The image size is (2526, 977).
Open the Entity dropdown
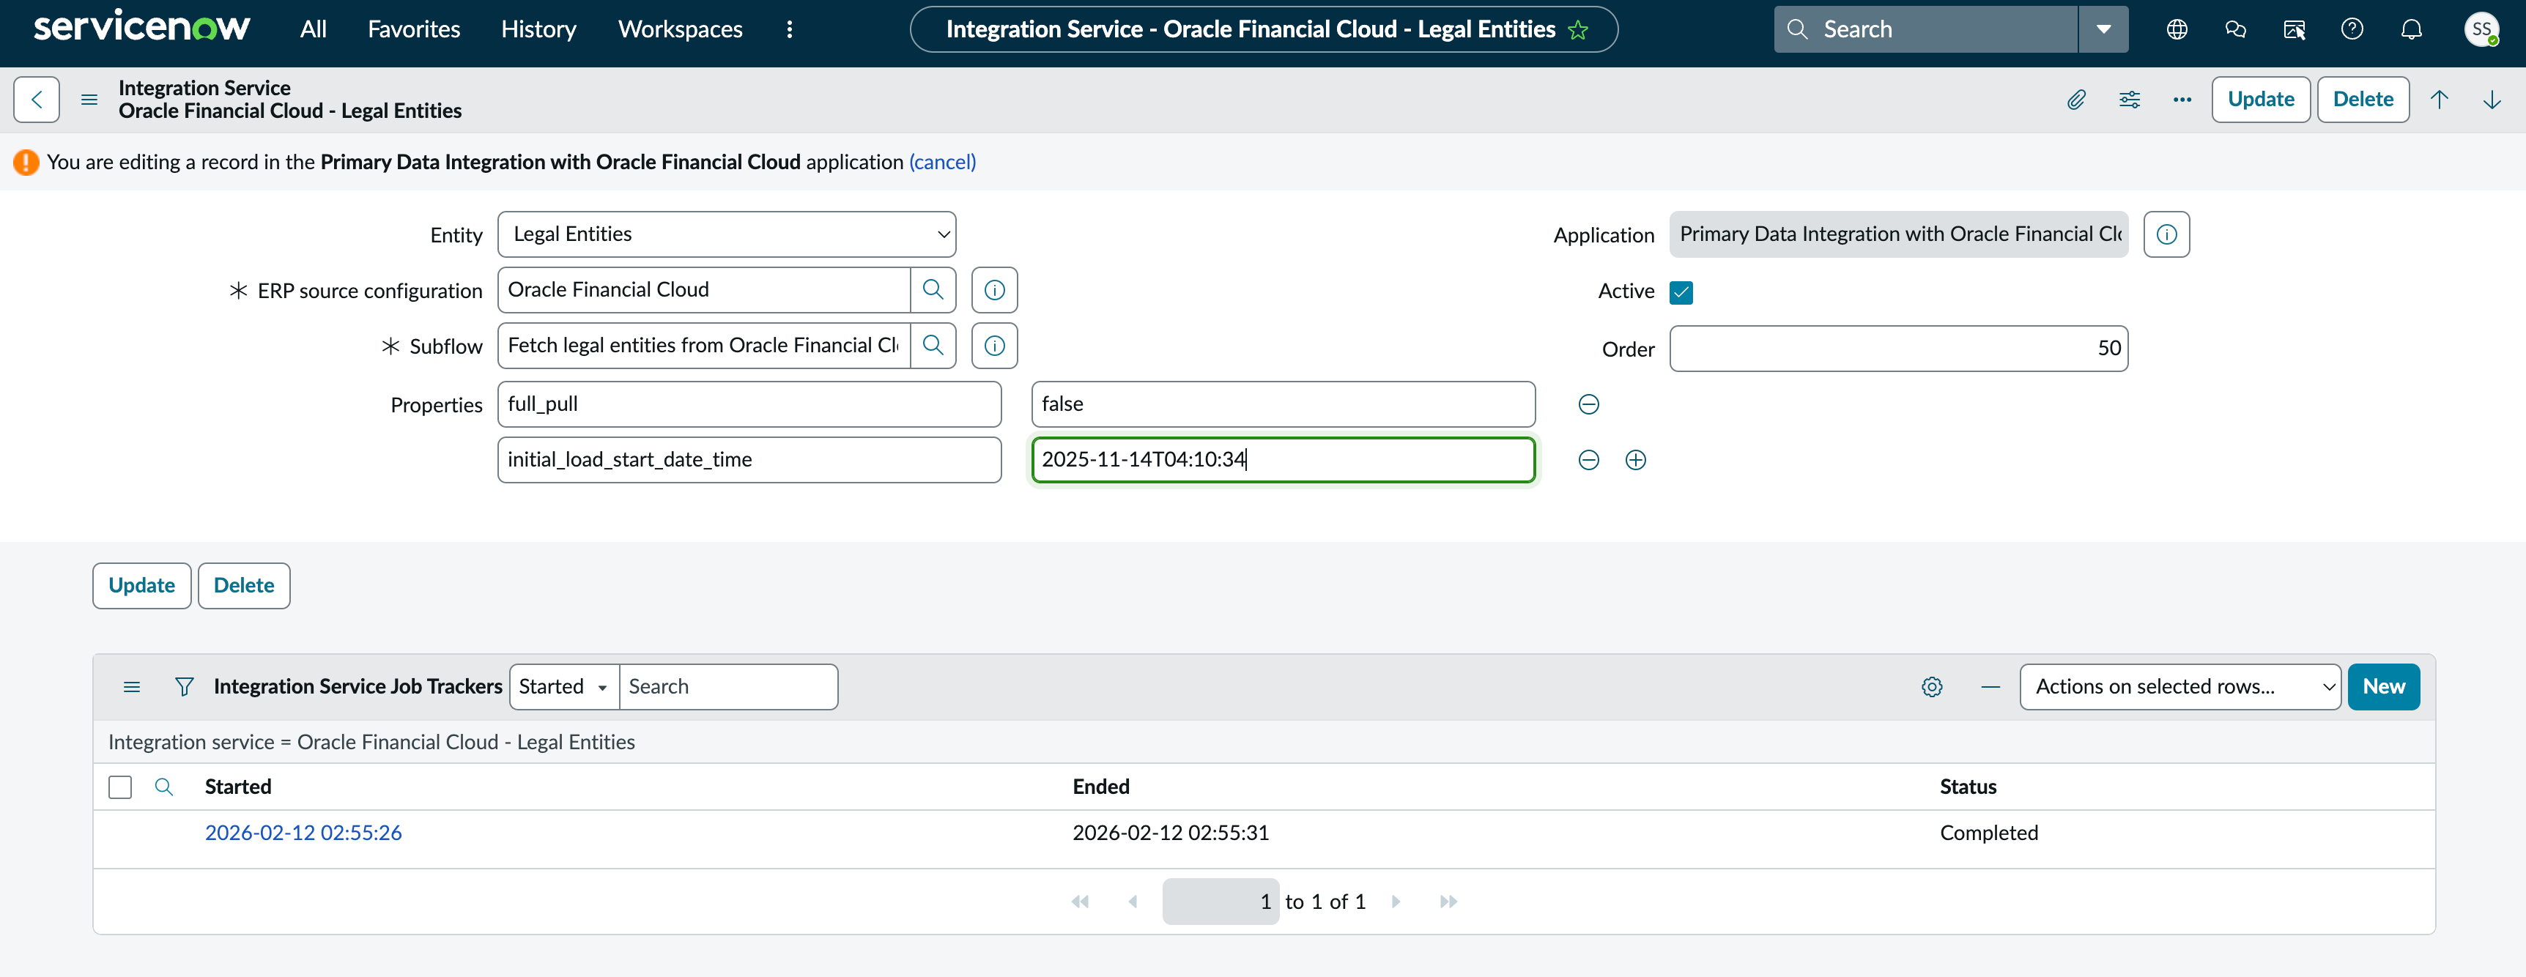coord(727,234)
